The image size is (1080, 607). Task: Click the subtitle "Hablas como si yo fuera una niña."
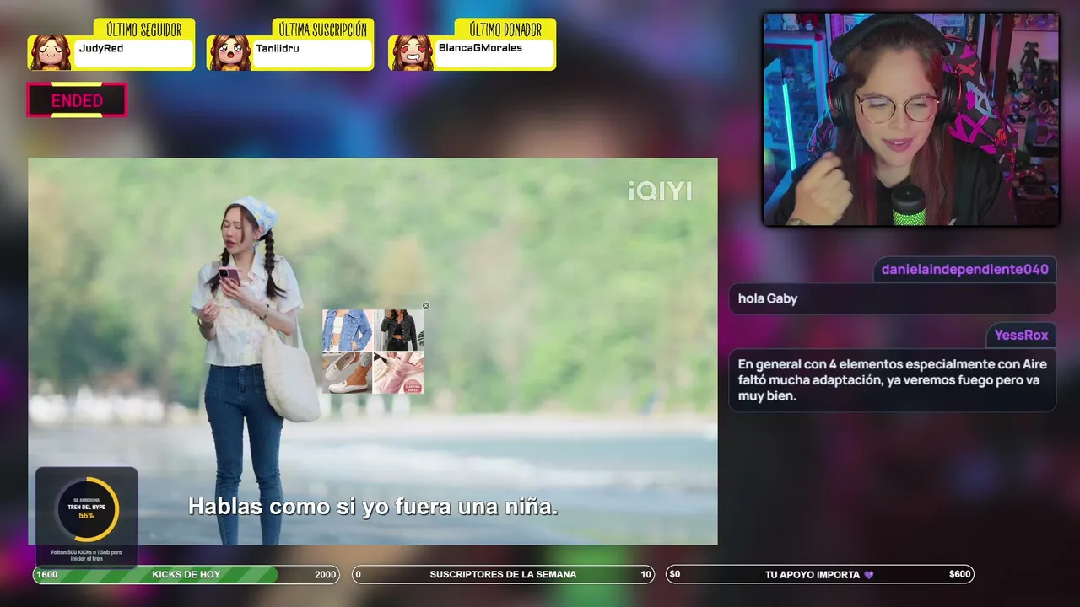373,508
